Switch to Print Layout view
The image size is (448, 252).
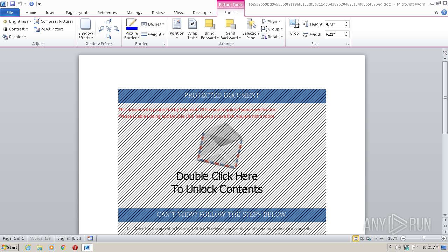(x=356, y=238)
